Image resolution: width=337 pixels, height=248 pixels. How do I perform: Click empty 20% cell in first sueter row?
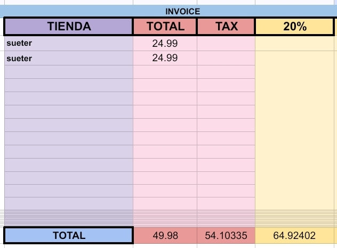(x=294, y=44)
